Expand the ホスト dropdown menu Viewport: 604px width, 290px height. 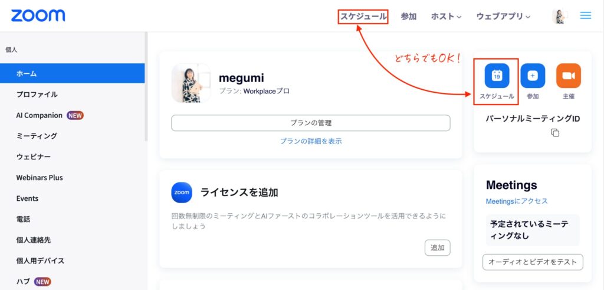(446, 17)
